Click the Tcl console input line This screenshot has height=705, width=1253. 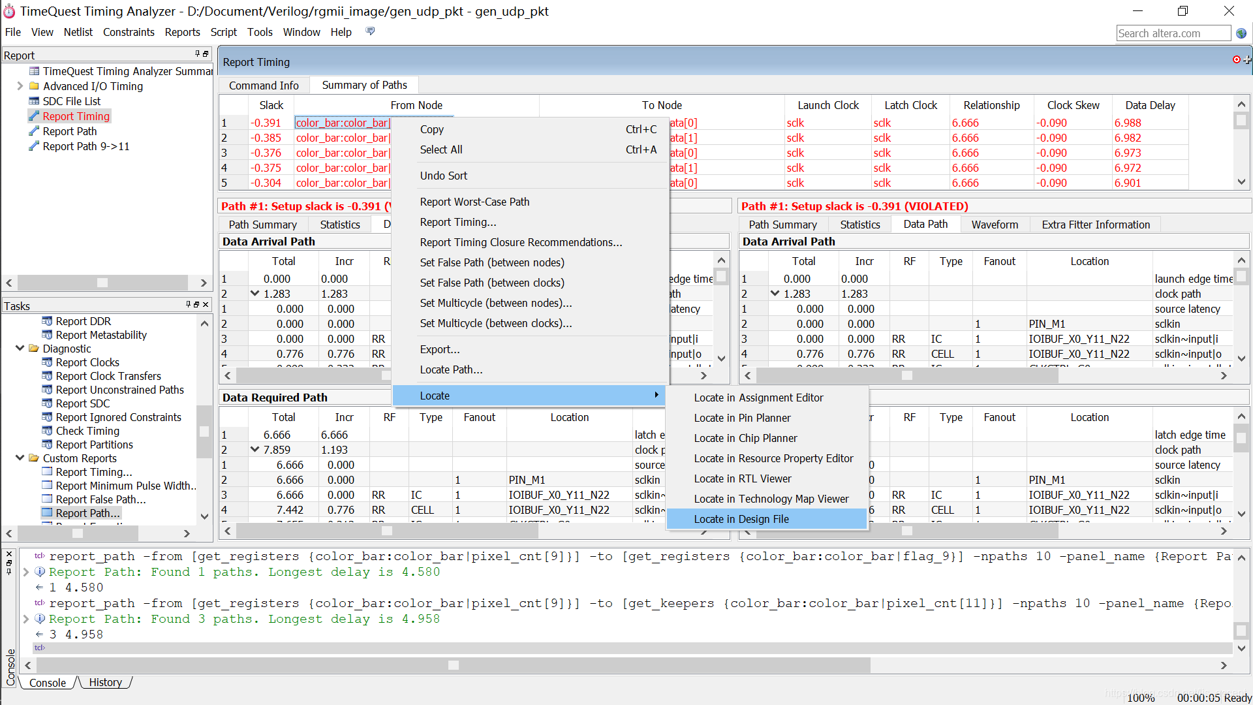click(633, 648)
